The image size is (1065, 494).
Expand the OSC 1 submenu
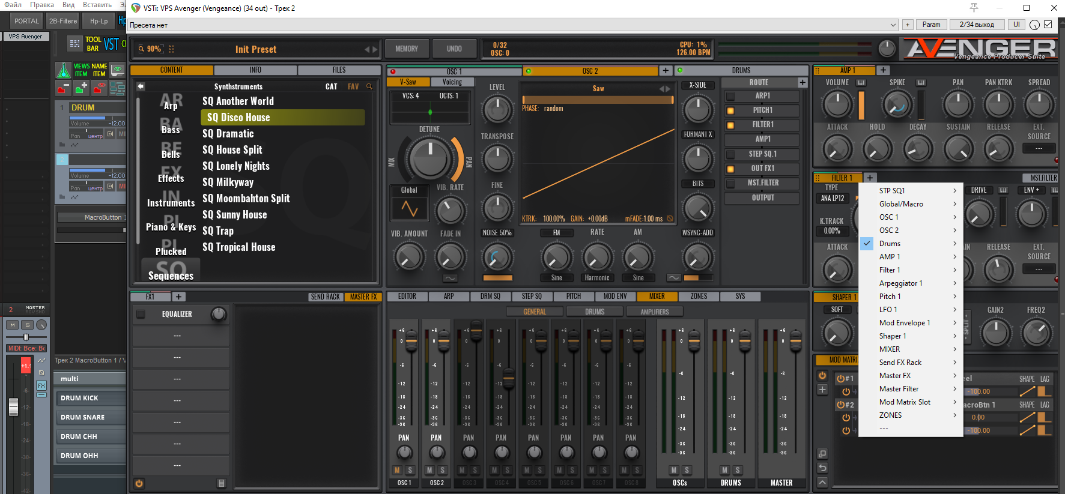pyautogui.click(x=911, y=217)
